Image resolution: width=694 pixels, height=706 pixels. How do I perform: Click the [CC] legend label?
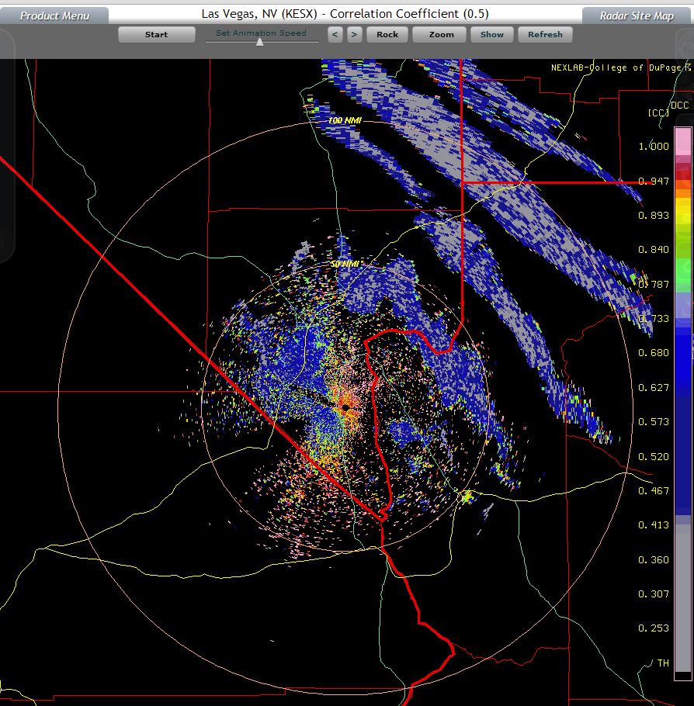658,113
